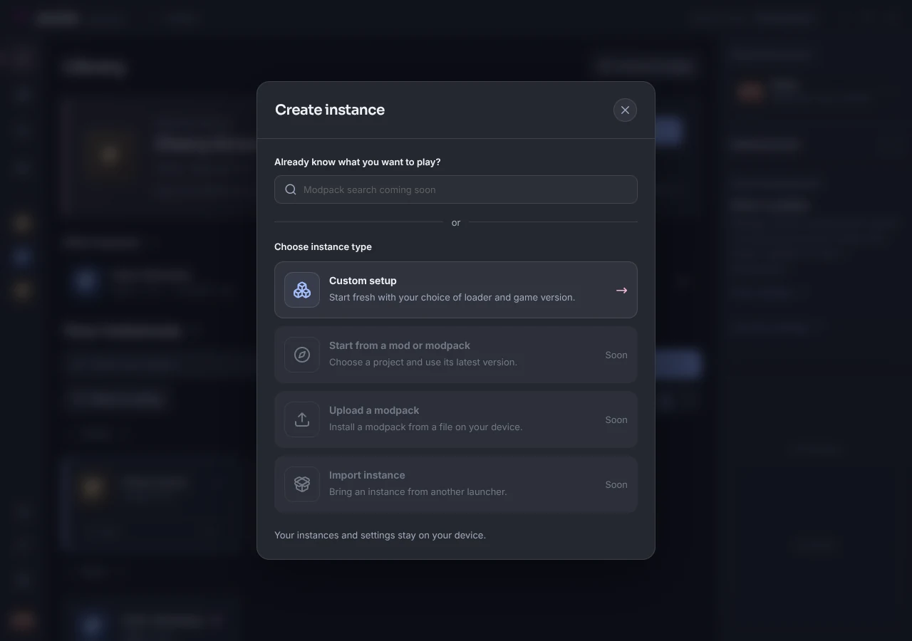Click the "Choose instance type" label
912x641 pixels.
[x=323, y=246]
